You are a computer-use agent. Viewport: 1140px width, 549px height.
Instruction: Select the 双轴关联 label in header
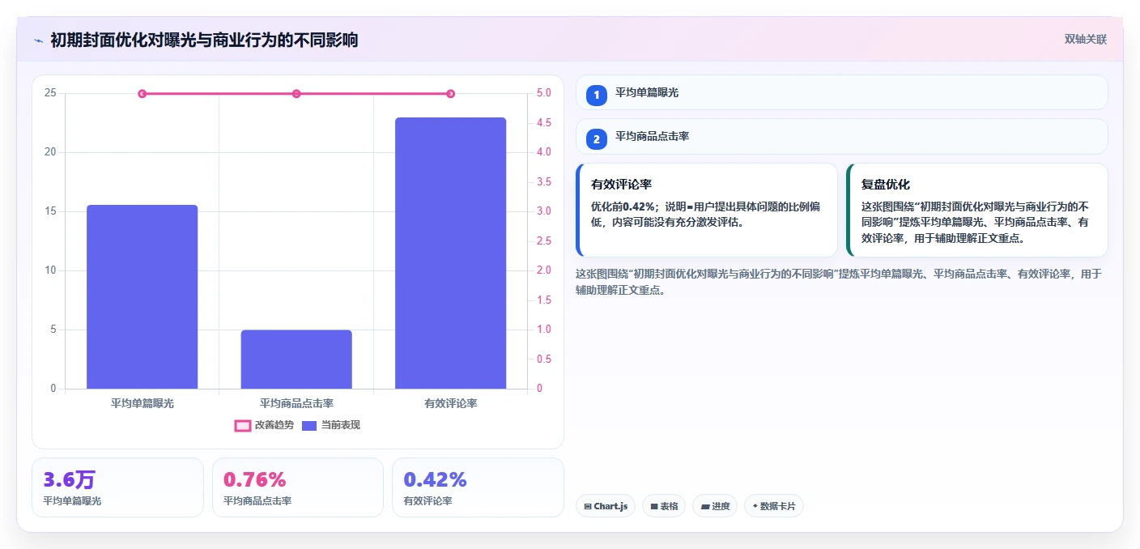[1085, 39]
